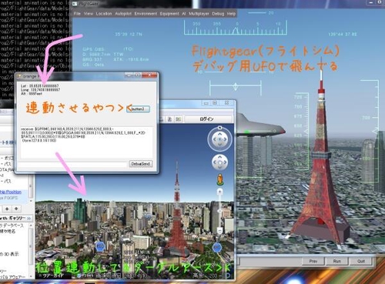
Task: Click look-up arrow on Google Earth look joystick
Action: click(x=219, y=134)
